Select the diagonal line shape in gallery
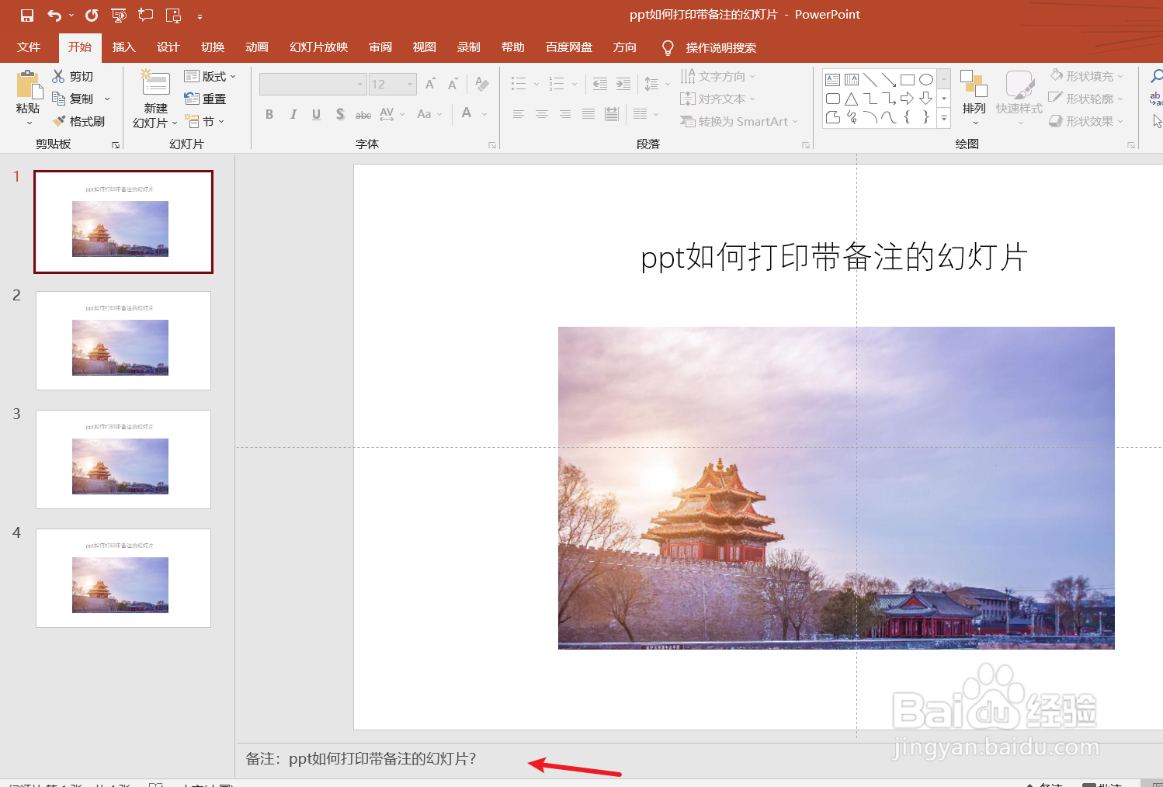 (x=870, y=79)
